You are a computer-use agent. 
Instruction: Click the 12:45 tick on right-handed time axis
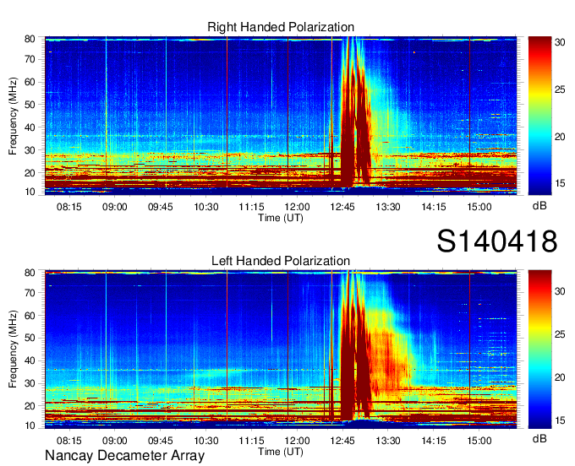342,207
